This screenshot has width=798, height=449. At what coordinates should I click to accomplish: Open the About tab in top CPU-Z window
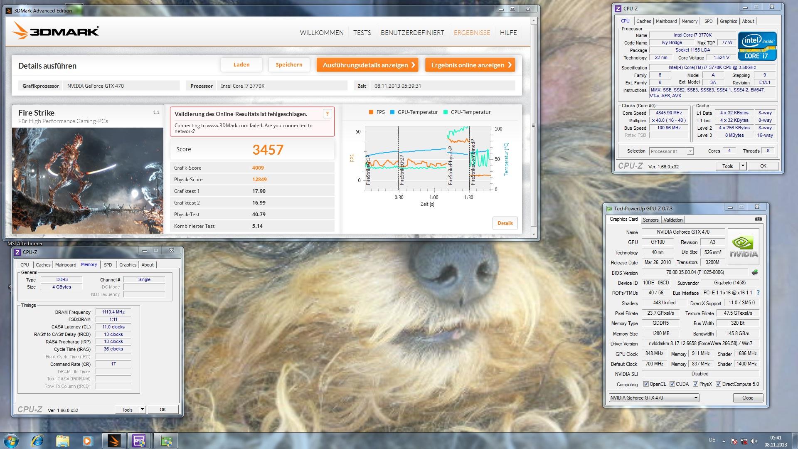tap(748, 21)
